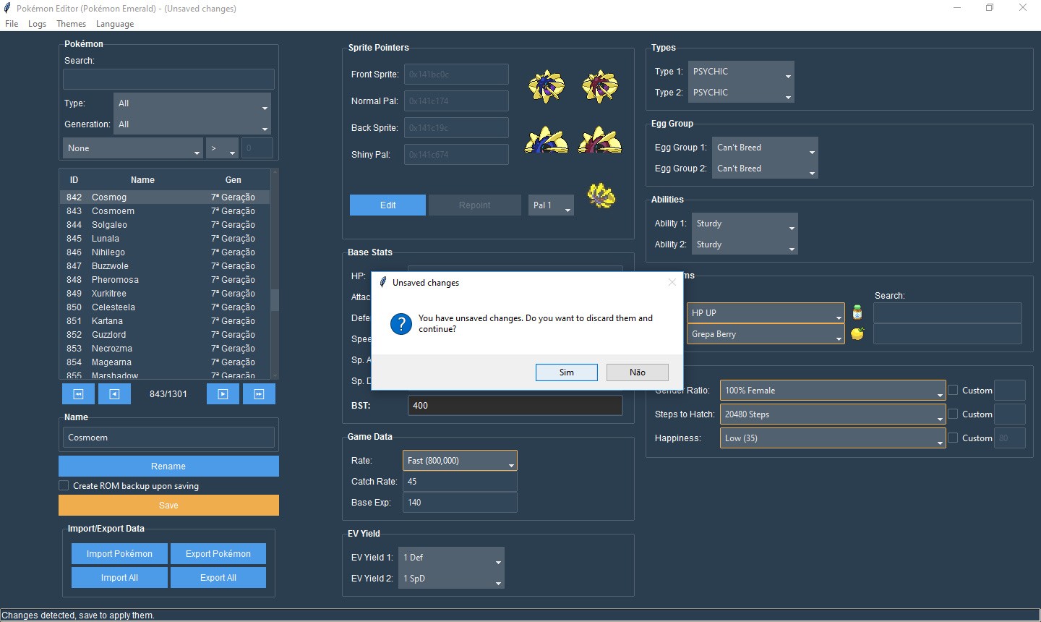Viewport: 1041px width, 622px height.
Task: Open the Language menu
Action: coord(115,24)
